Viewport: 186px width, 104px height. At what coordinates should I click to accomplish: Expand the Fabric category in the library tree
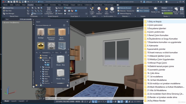[41, 72]
